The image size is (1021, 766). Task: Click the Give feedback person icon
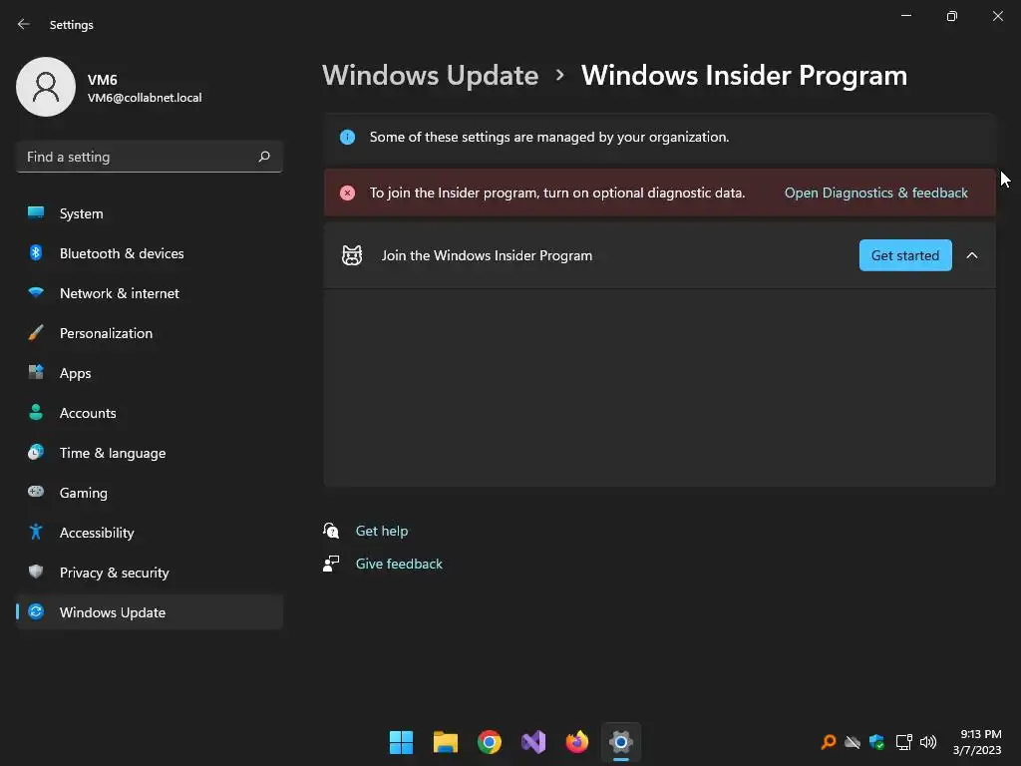(x=331, y=564)
